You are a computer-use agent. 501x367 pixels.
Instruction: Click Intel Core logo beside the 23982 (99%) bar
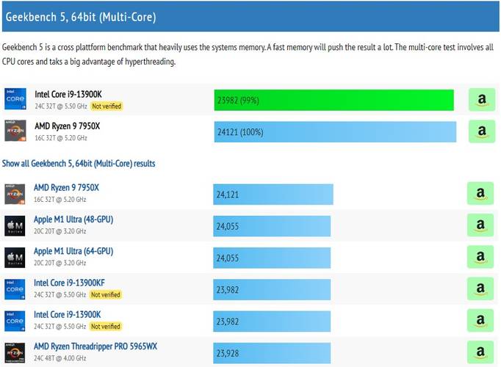pos(15,99)
